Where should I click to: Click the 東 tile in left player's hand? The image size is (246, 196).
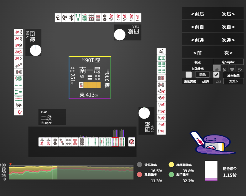[18, 105]
